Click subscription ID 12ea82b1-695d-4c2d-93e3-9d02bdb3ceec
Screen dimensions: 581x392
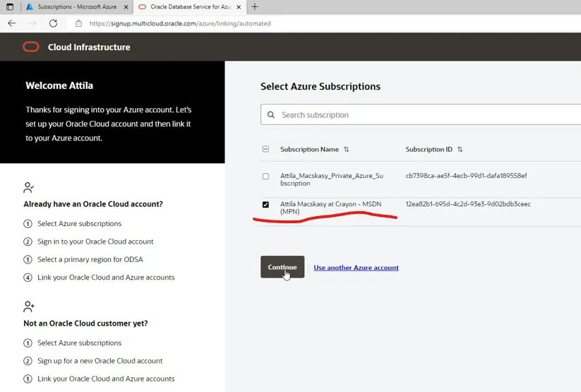(468, 203)
